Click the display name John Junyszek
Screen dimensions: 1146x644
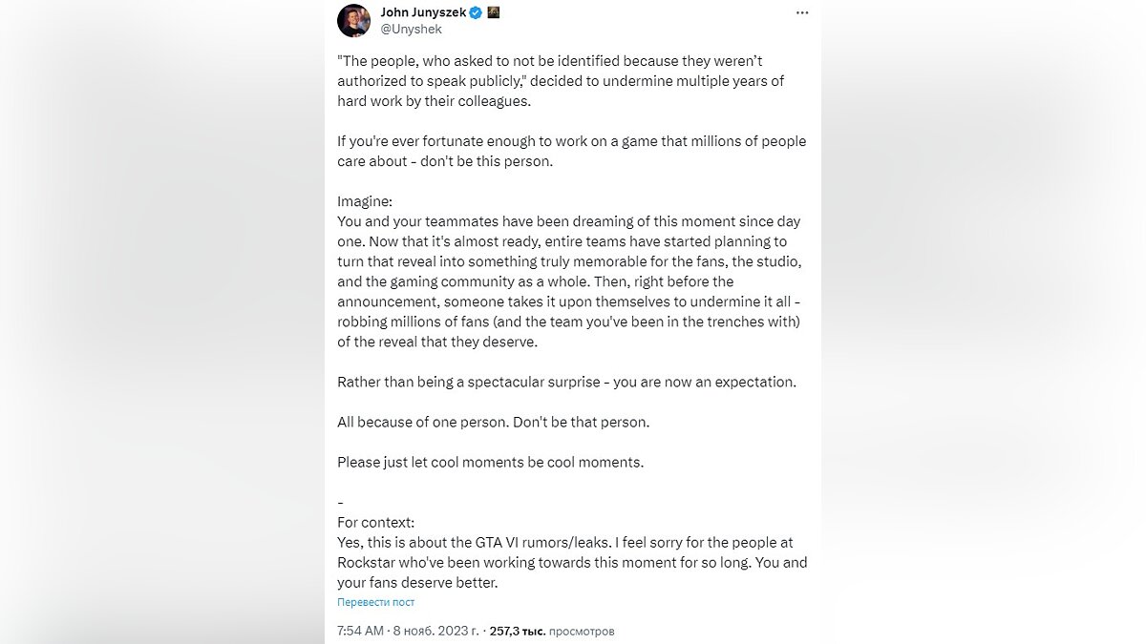[x=422, y=12]
